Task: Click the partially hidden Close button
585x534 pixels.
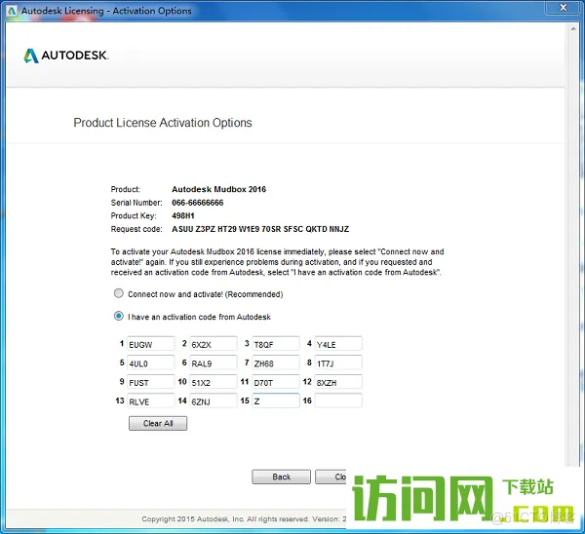Action: click(x=331, y=477)
